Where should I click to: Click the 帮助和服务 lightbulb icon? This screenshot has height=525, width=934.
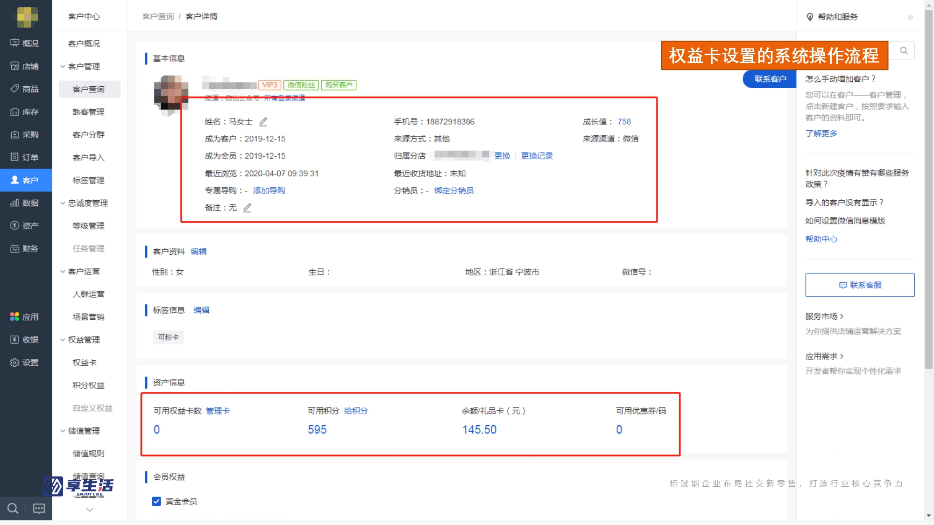(810, 17)
